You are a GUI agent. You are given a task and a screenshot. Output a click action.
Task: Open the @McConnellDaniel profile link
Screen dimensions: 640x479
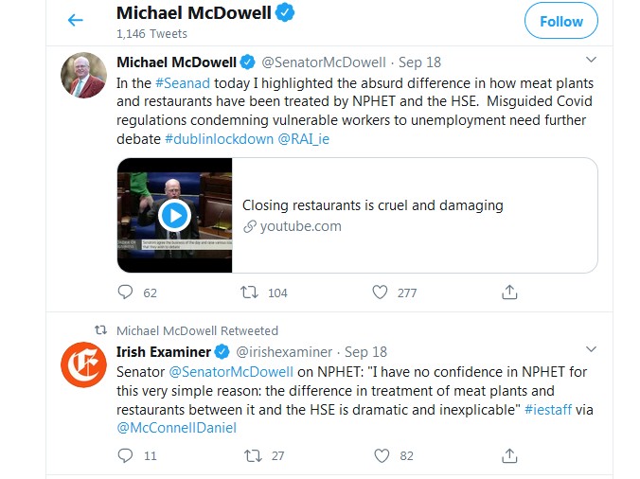click(x=176, y=428)
